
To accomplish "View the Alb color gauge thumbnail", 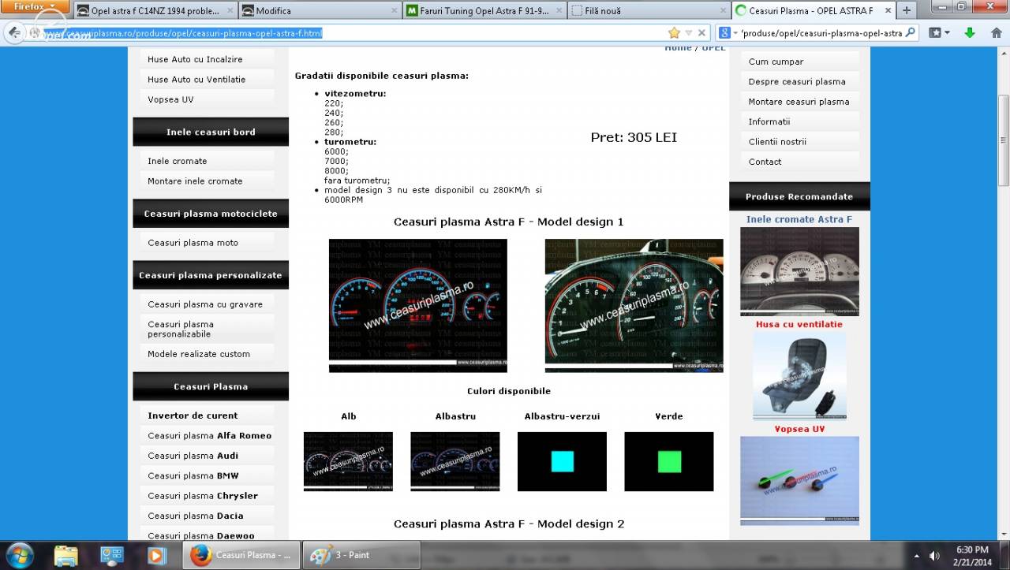I will [x=348, y=461].
